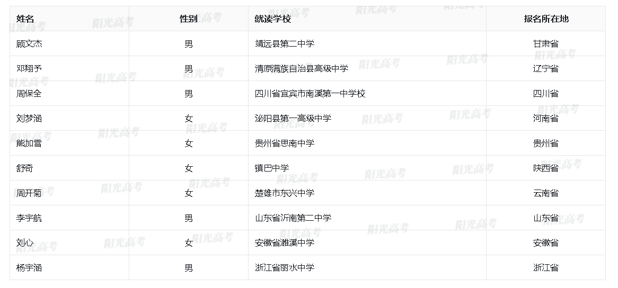This screenshot has height=288, width=618.
Task: Click the gender 女 for 舒奇
Action: (189, 168)
